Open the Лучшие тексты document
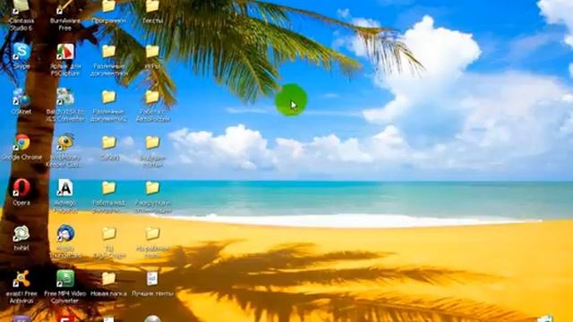 tap(152, 279)
